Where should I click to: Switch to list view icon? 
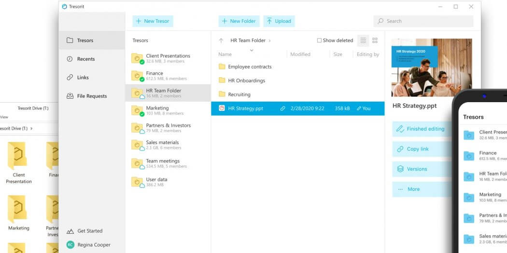[363, 40]
